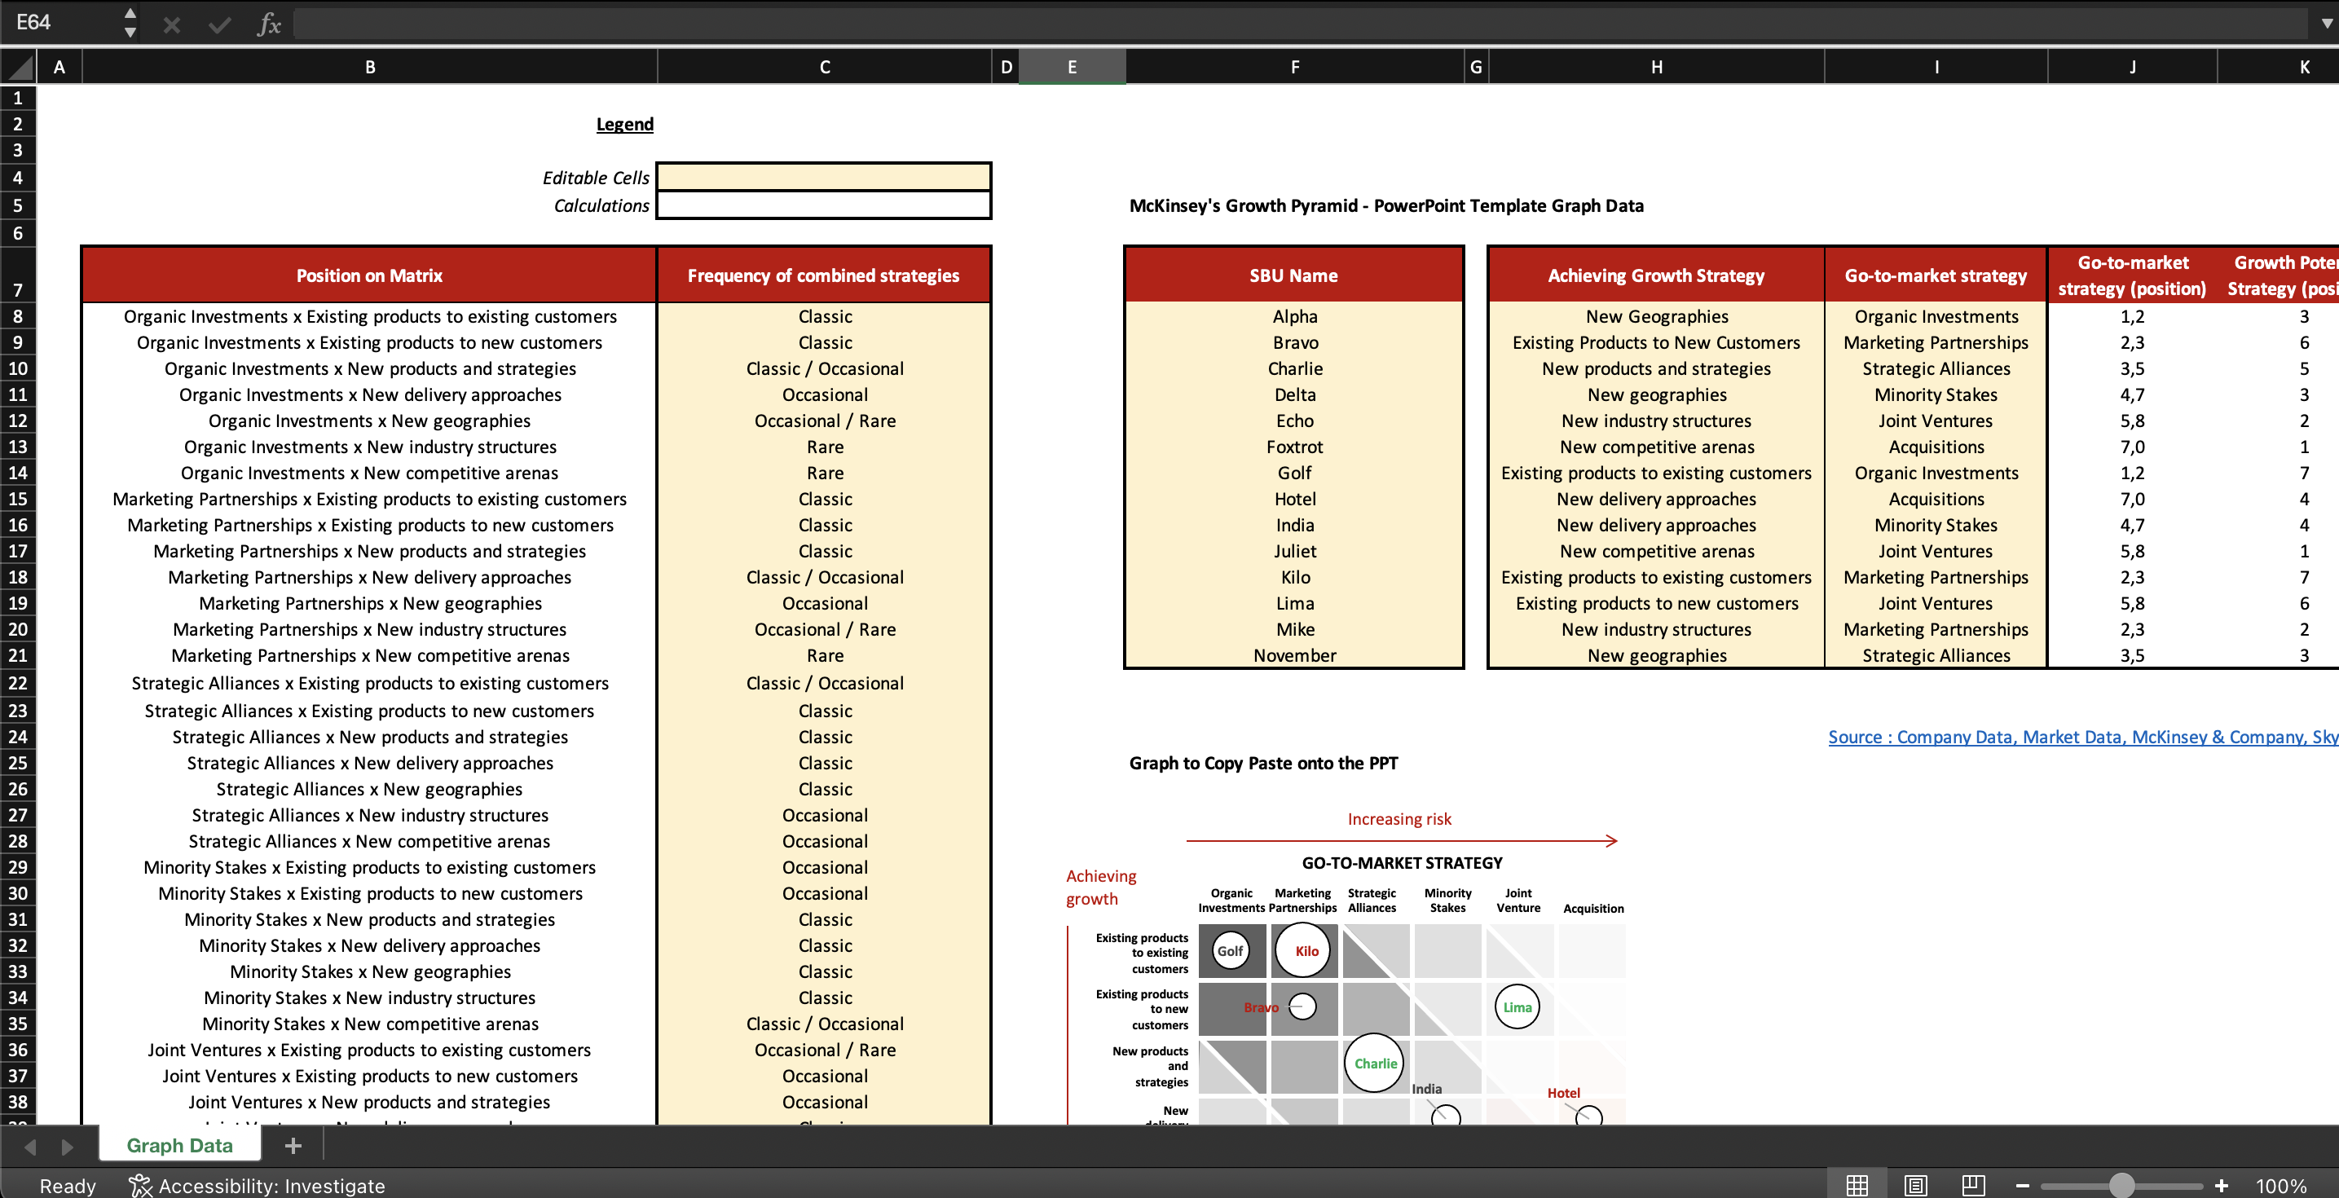Open the Graph Data sheet tab

click(x=180, y=1145)
